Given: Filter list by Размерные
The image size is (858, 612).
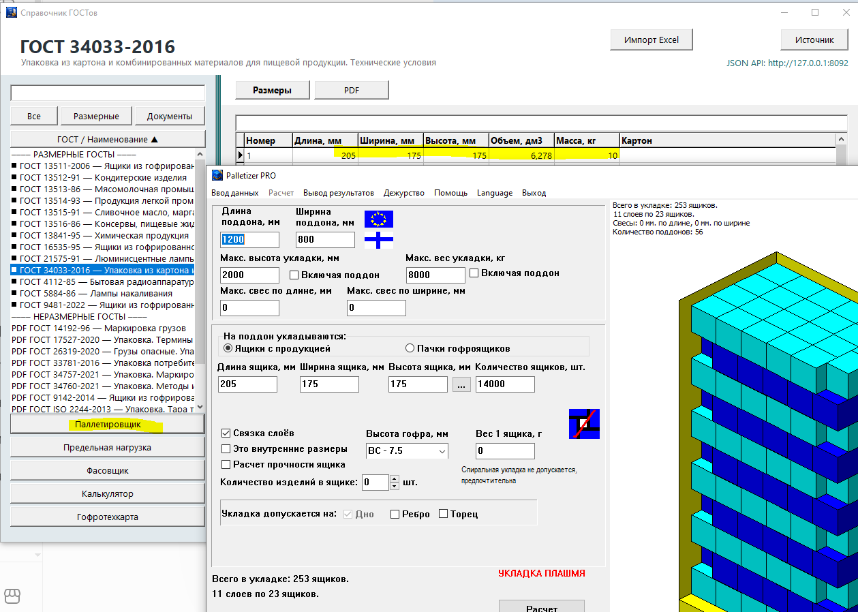Looking at the screenshot, I should pyautogui.click(x=96, y=116).
